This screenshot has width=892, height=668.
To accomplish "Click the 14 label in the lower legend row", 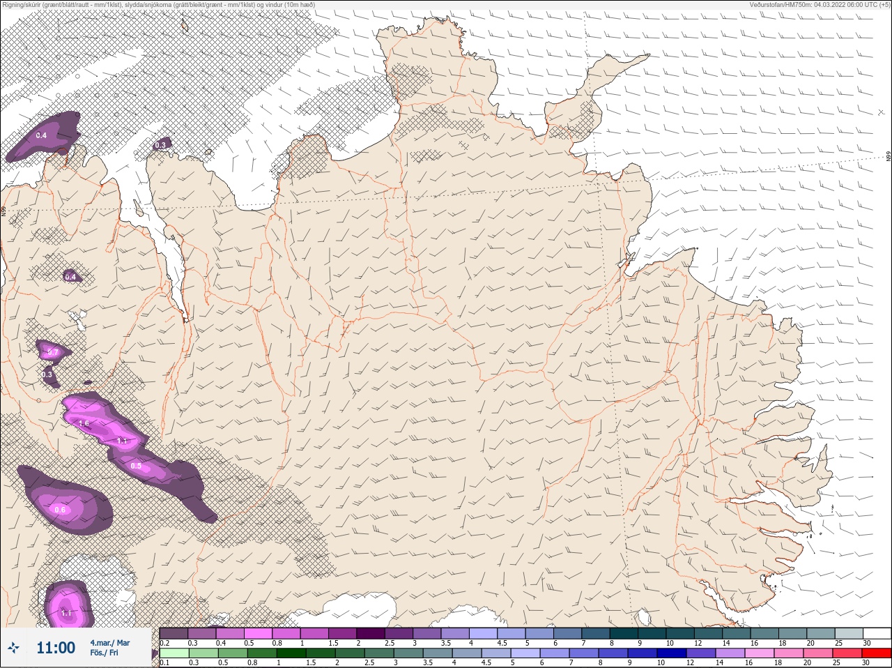I will 719,662.
